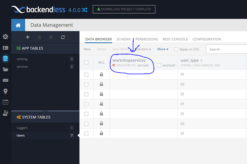Switch to REST CONSOLE tab
Viewport: 247px width, 164px height.
click(x=175, y=39)
